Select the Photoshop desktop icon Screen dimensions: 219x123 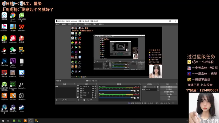click(4, 62)
